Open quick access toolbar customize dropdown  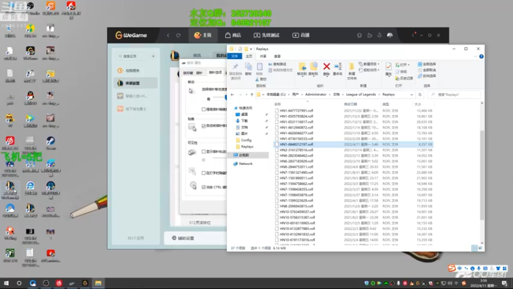(251, 49)
